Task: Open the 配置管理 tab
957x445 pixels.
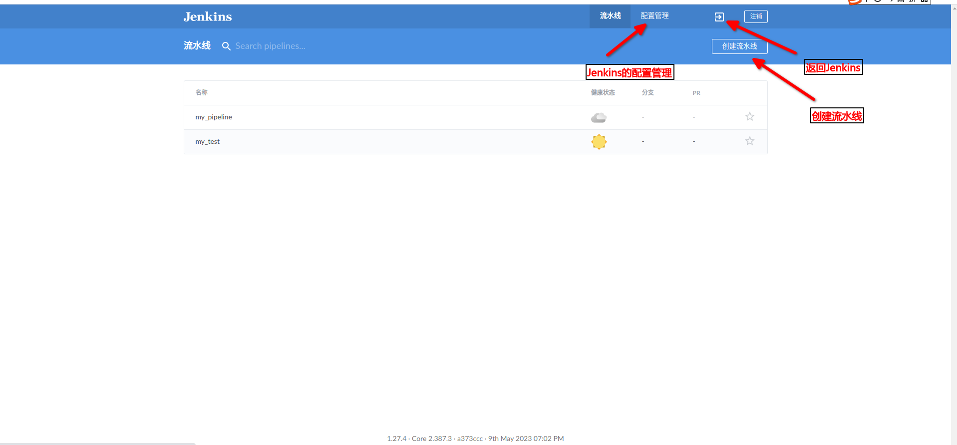Action: (654, 16)
